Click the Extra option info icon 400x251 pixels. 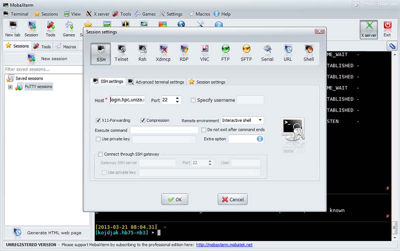click(x=260, y=138)
